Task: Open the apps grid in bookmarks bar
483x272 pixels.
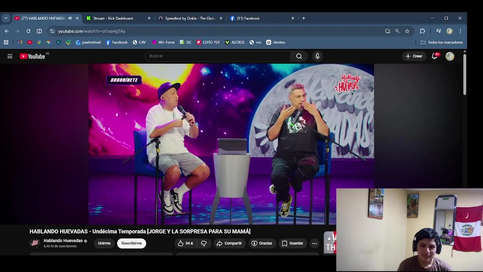Action: click(6, 42)
